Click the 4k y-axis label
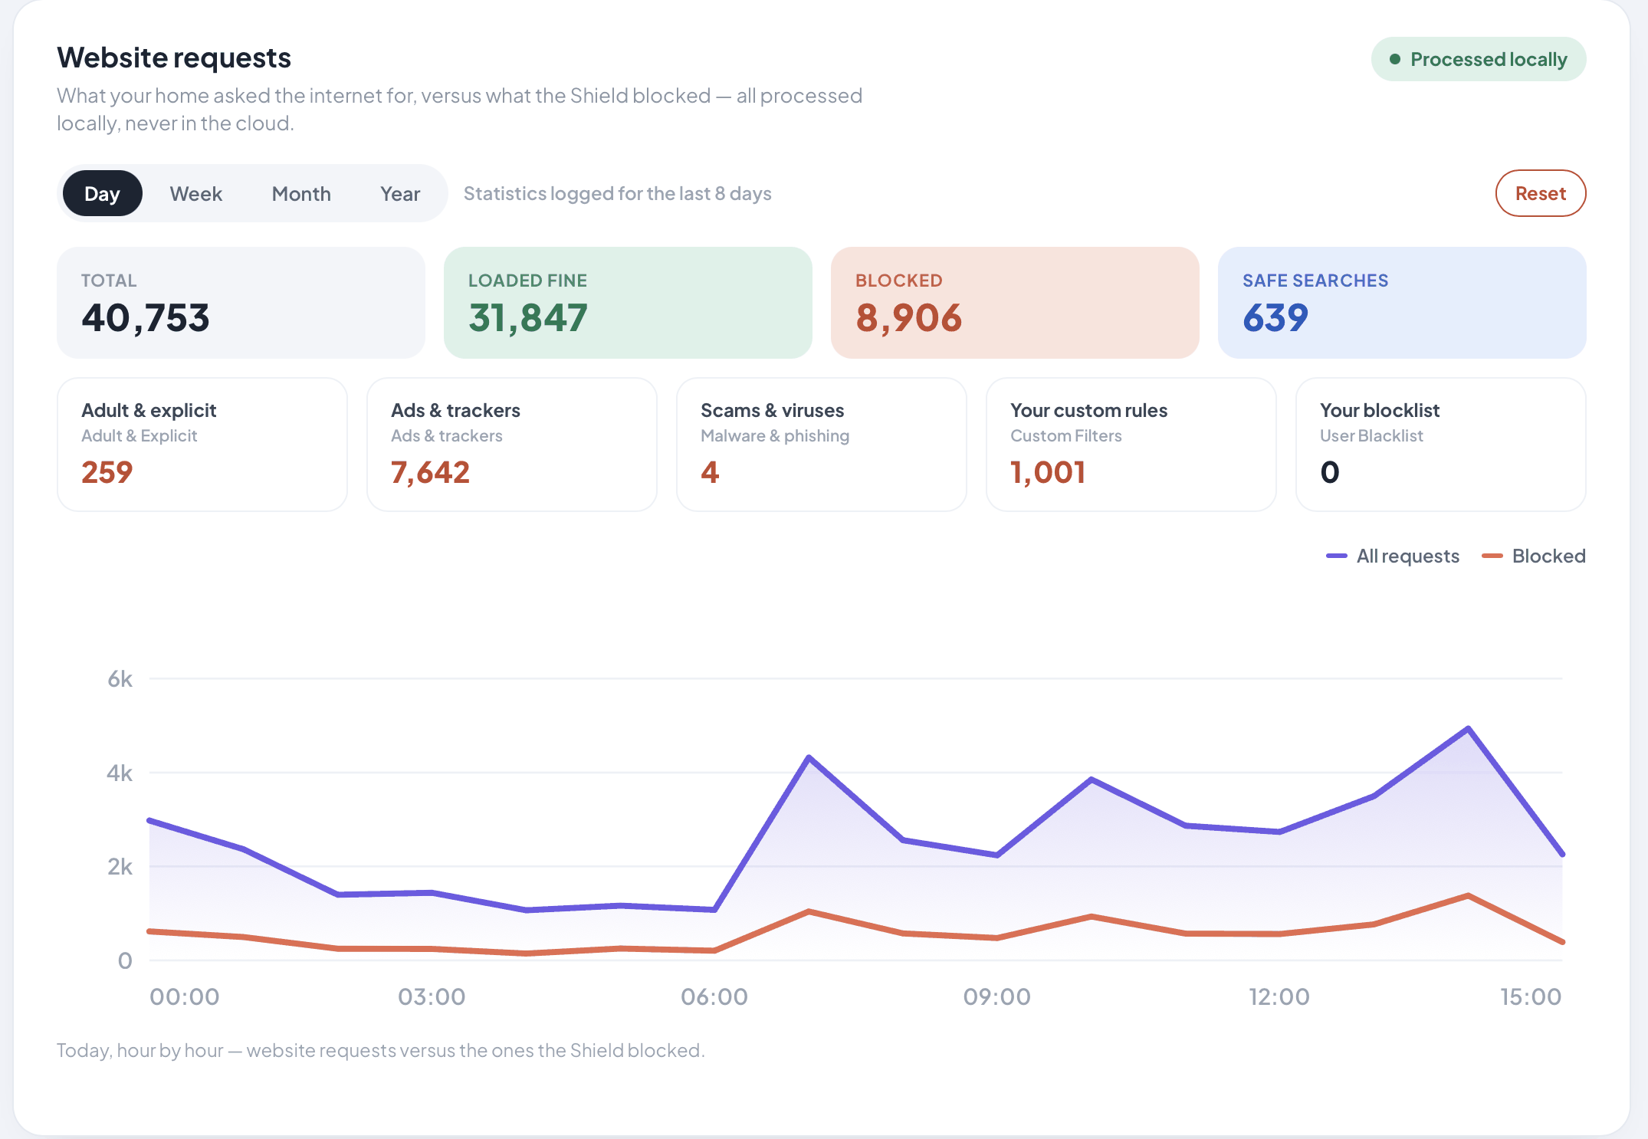1648x1139 pixels. 120,773
